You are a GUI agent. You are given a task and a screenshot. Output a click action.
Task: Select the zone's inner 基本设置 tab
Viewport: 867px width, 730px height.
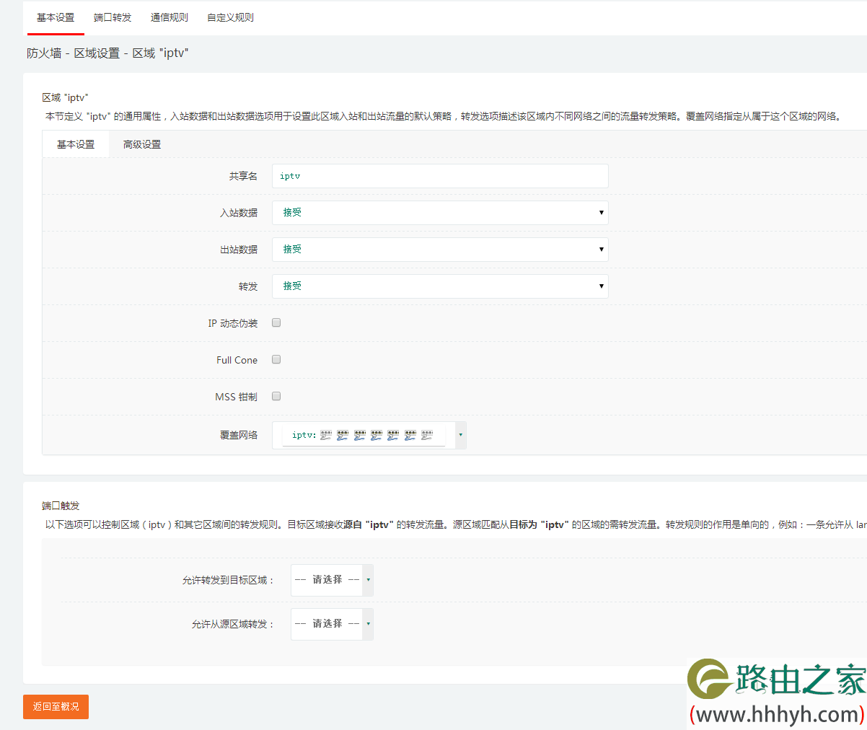(x=76, y=144)
